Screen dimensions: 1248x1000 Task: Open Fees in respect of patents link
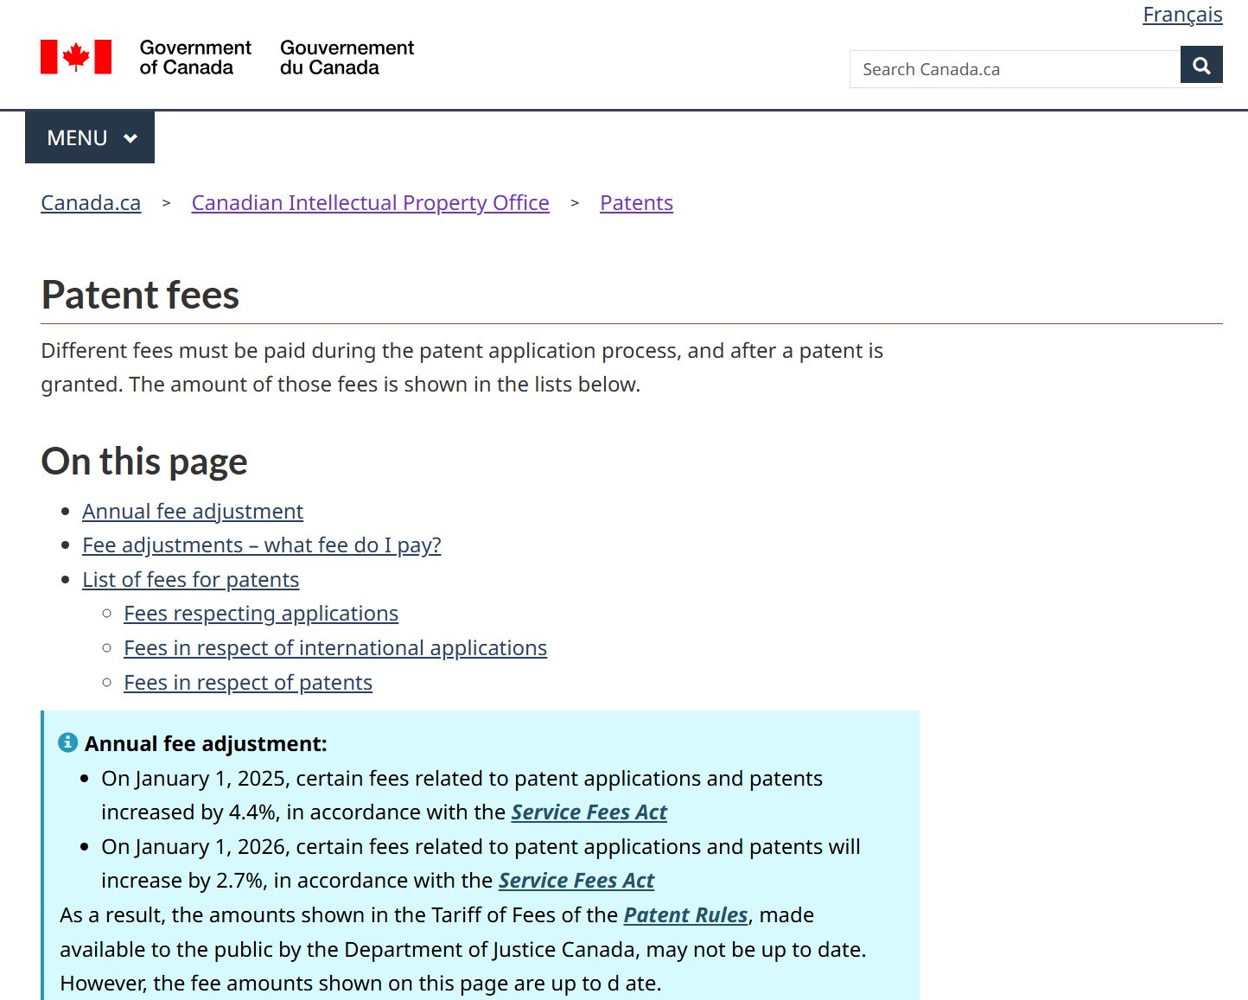click(247, 683)
